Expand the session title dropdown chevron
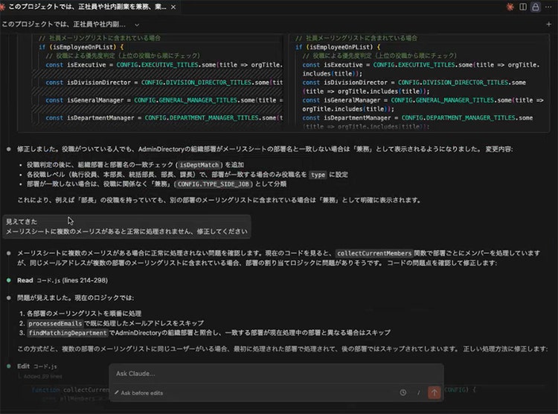This screenshot has height=414, width=558. (x=137, y=25)
